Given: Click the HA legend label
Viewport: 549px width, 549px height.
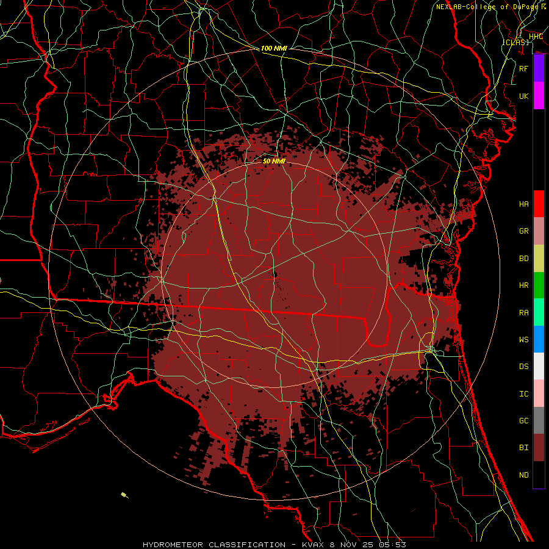Looking at the screenshot, I should pyautogui.click(x=523, y=204).
